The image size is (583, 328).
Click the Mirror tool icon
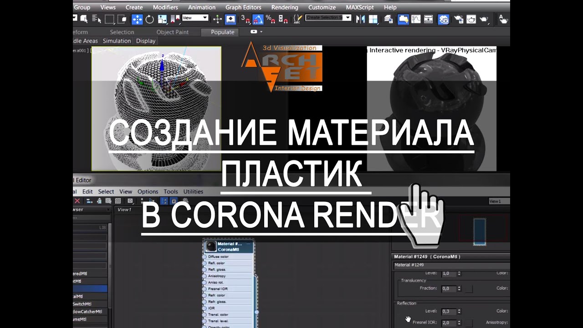[x=360, y=19]
